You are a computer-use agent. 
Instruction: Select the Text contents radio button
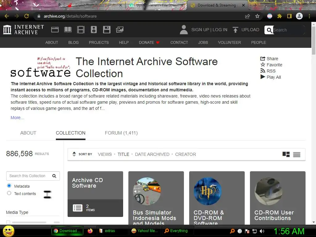(x=9, y=193)
